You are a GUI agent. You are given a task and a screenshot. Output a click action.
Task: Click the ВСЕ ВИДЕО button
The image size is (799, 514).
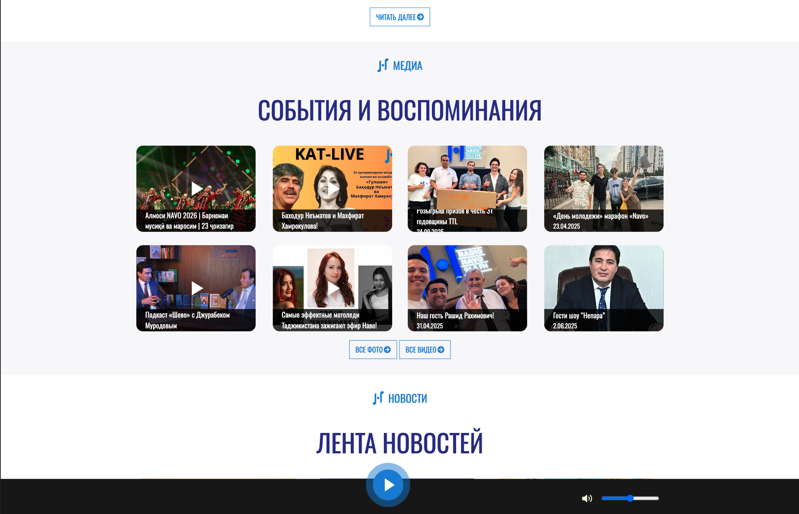pyautogui.click(x=425, y=350)
